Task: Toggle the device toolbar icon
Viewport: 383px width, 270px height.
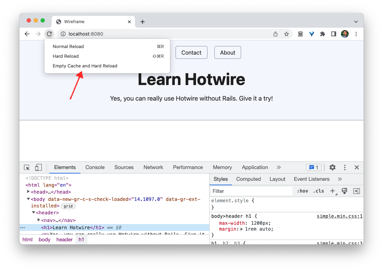Action: tap(38, 167)
